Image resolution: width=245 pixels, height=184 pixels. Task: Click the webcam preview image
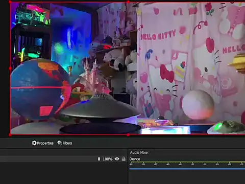pyautogui.click(x=128, y=68)
